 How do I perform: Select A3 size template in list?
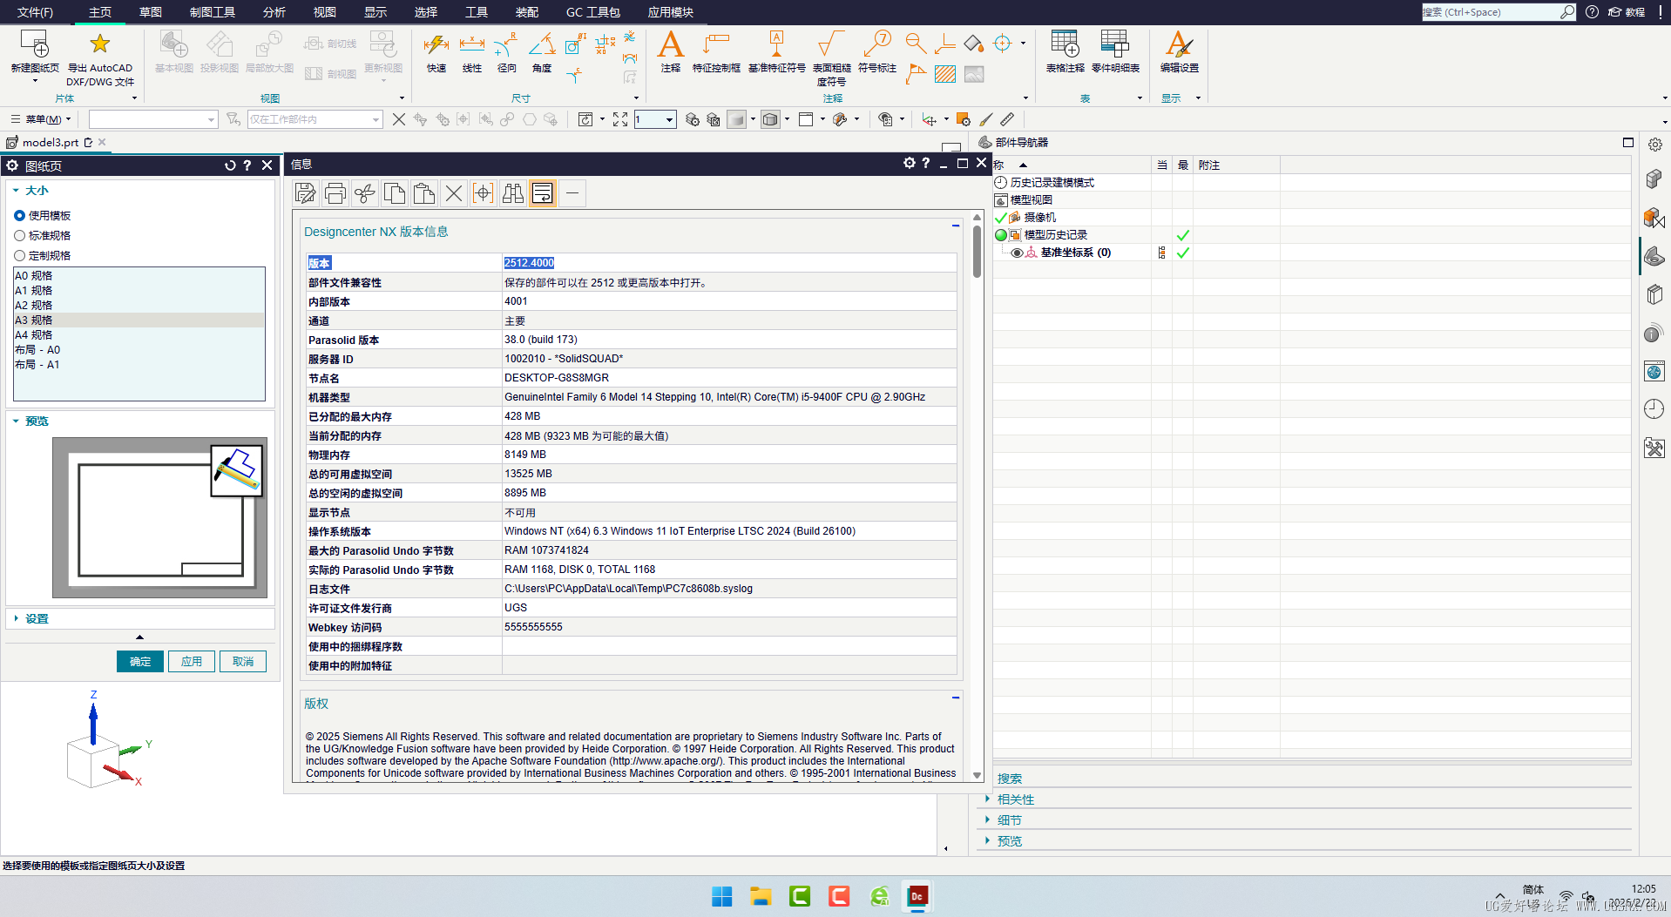click(35, 320)
